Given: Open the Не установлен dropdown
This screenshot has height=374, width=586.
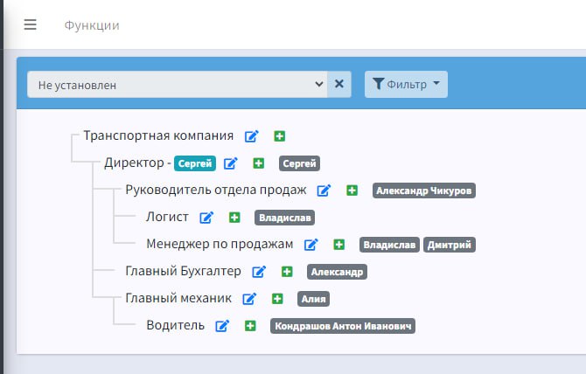Looking at the screenshot, I should pyautogui.click(x=178, y=85).
